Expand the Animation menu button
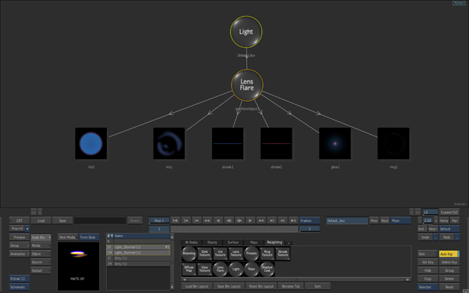This screenshot has width=469, height=293. (x=19, y=254)
